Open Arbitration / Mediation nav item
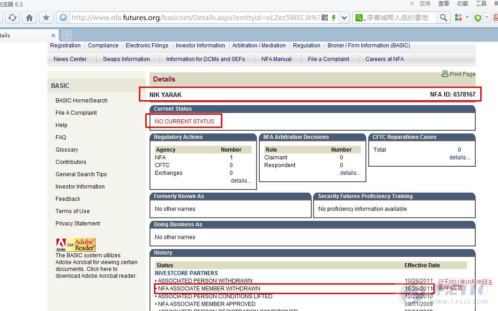This screenshot has height=311, width=498. click(259, 46)
